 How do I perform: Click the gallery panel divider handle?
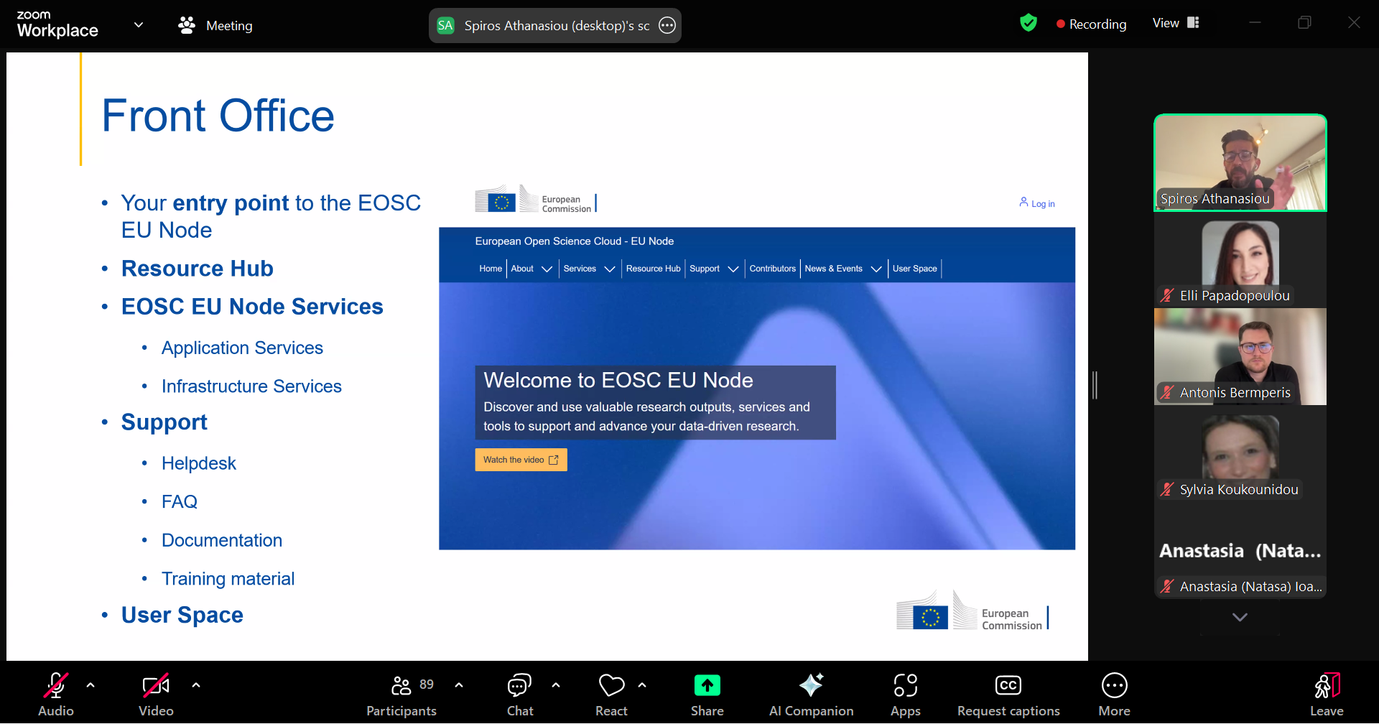(1095, 386)
